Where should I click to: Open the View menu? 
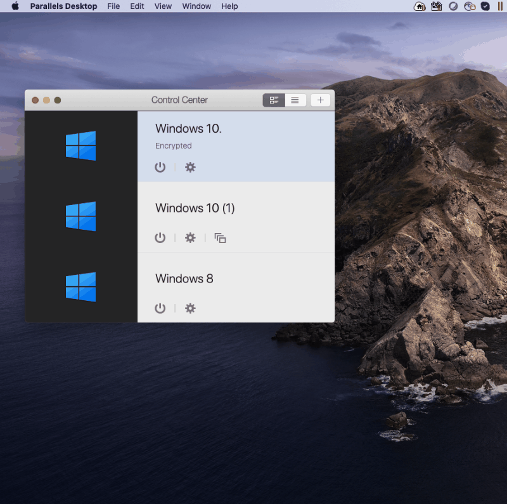point(163,6)
